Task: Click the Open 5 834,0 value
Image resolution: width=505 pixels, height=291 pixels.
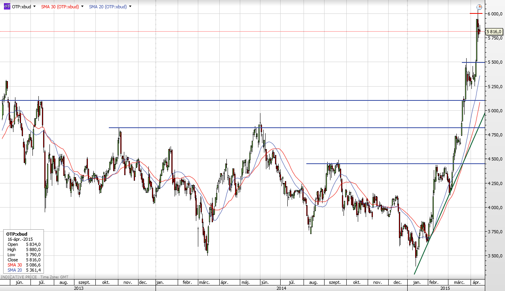Action: (x=34, y=244)
